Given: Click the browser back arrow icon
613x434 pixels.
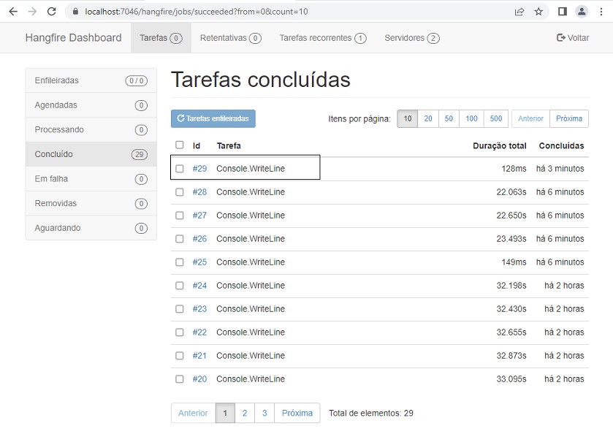Looking at the screenshot, I should [12, 12].
